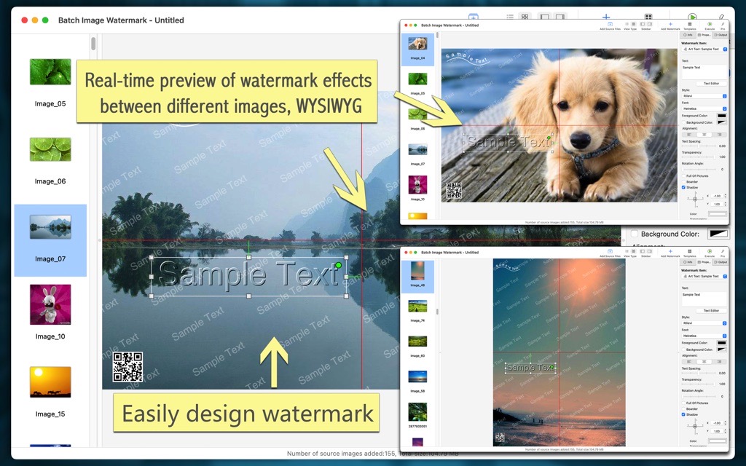746x466 pixels.
Task: Switch to Info tab in dog window
Action: (688, 35)
